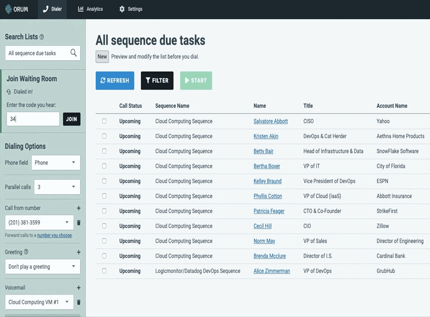Viewport: 430px width, 317px height.
Task: Click the ORUM logo icon
Action: pyautogui.click(x=9, y=9)
